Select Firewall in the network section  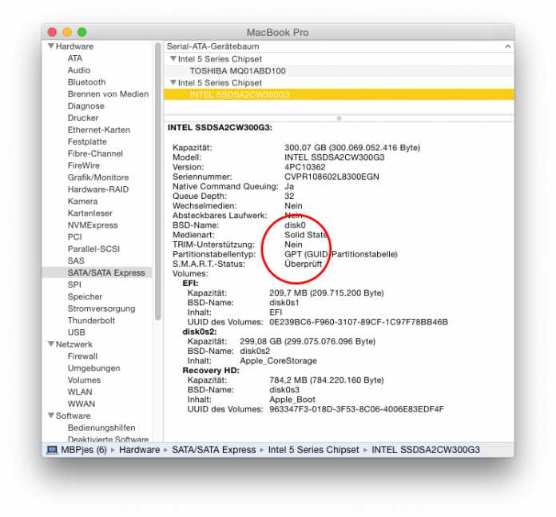click(82, 356)
